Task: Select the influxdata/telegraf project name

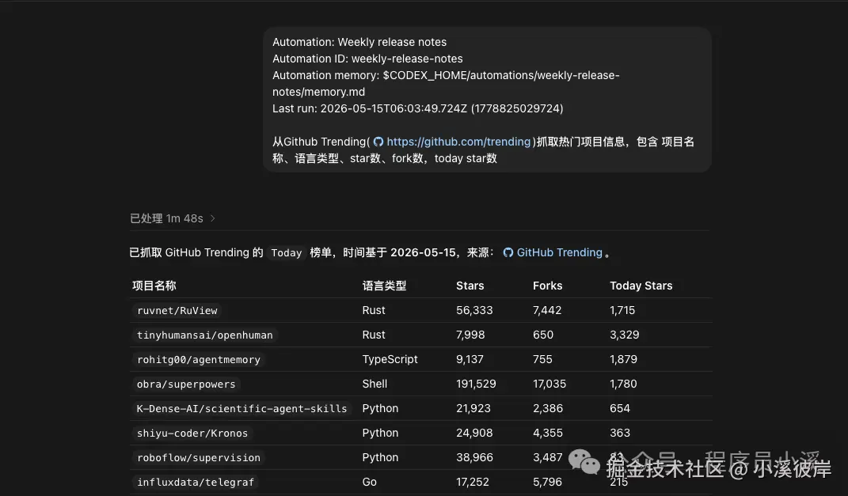Action: point(196,482)
